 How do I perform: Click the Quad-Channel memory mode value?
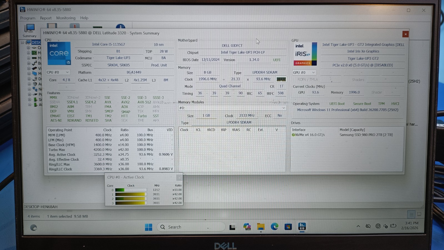[x=230, y=86]
